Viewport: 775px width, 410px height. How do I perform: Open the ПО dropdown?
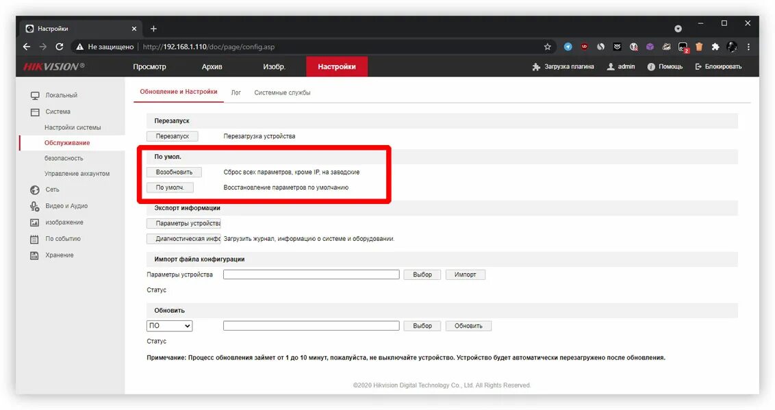[170, 326]
